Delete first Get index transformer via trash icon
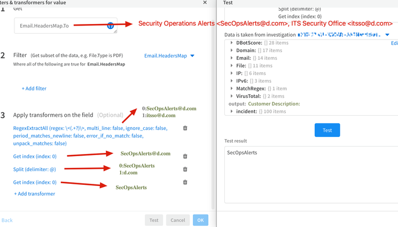Screen dimensions: 398x227 pos(185,156)
